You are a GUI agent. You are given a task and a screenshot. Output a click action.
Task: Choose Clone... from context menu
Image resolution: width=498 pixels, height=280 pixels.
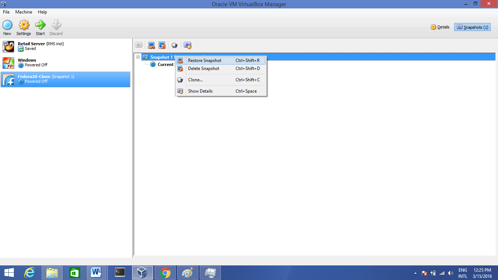click(221, 80)
